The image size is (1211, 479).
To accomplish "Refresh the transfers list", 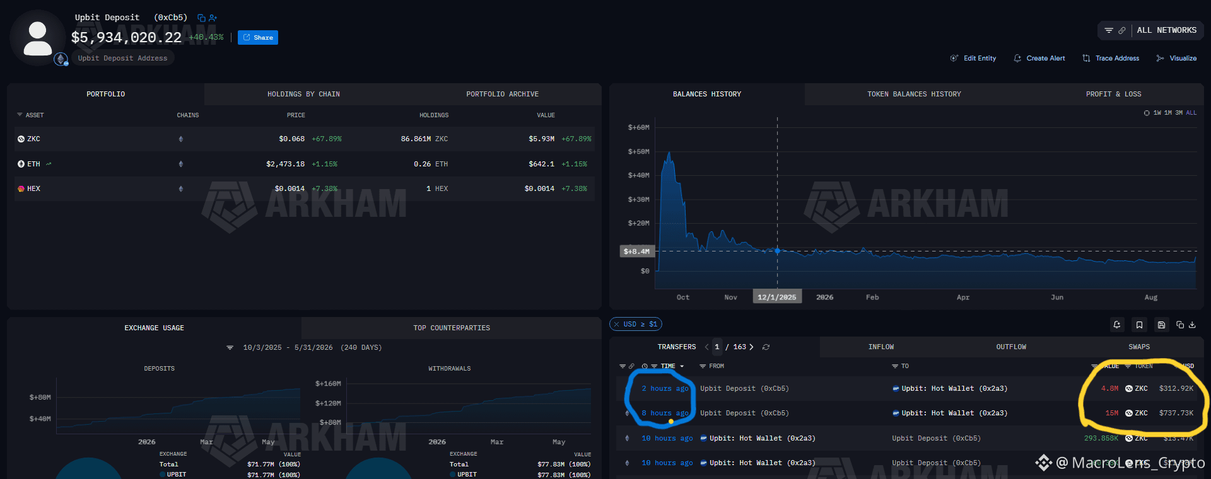I will coord(766,347).
